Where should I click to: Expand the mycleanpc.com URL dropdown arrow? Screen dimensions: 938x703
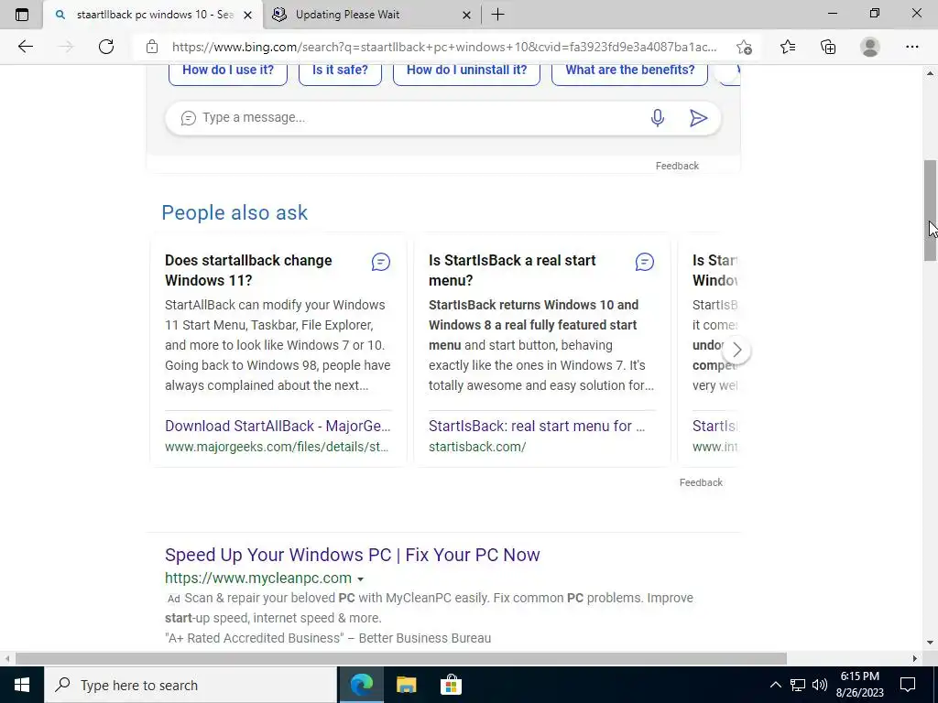click(x=360, y=579)
